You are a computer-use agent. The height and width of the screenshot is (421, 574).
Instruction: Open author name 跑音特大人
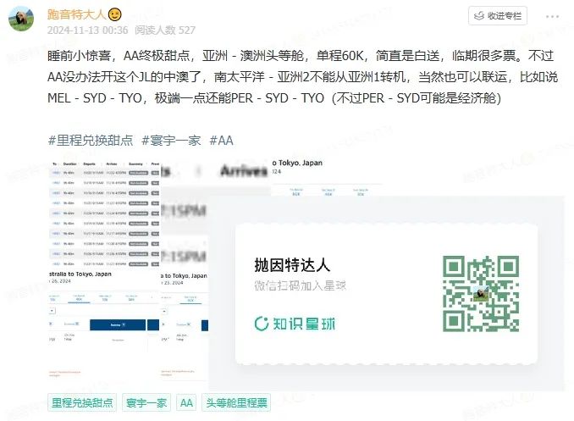point(76,14)
